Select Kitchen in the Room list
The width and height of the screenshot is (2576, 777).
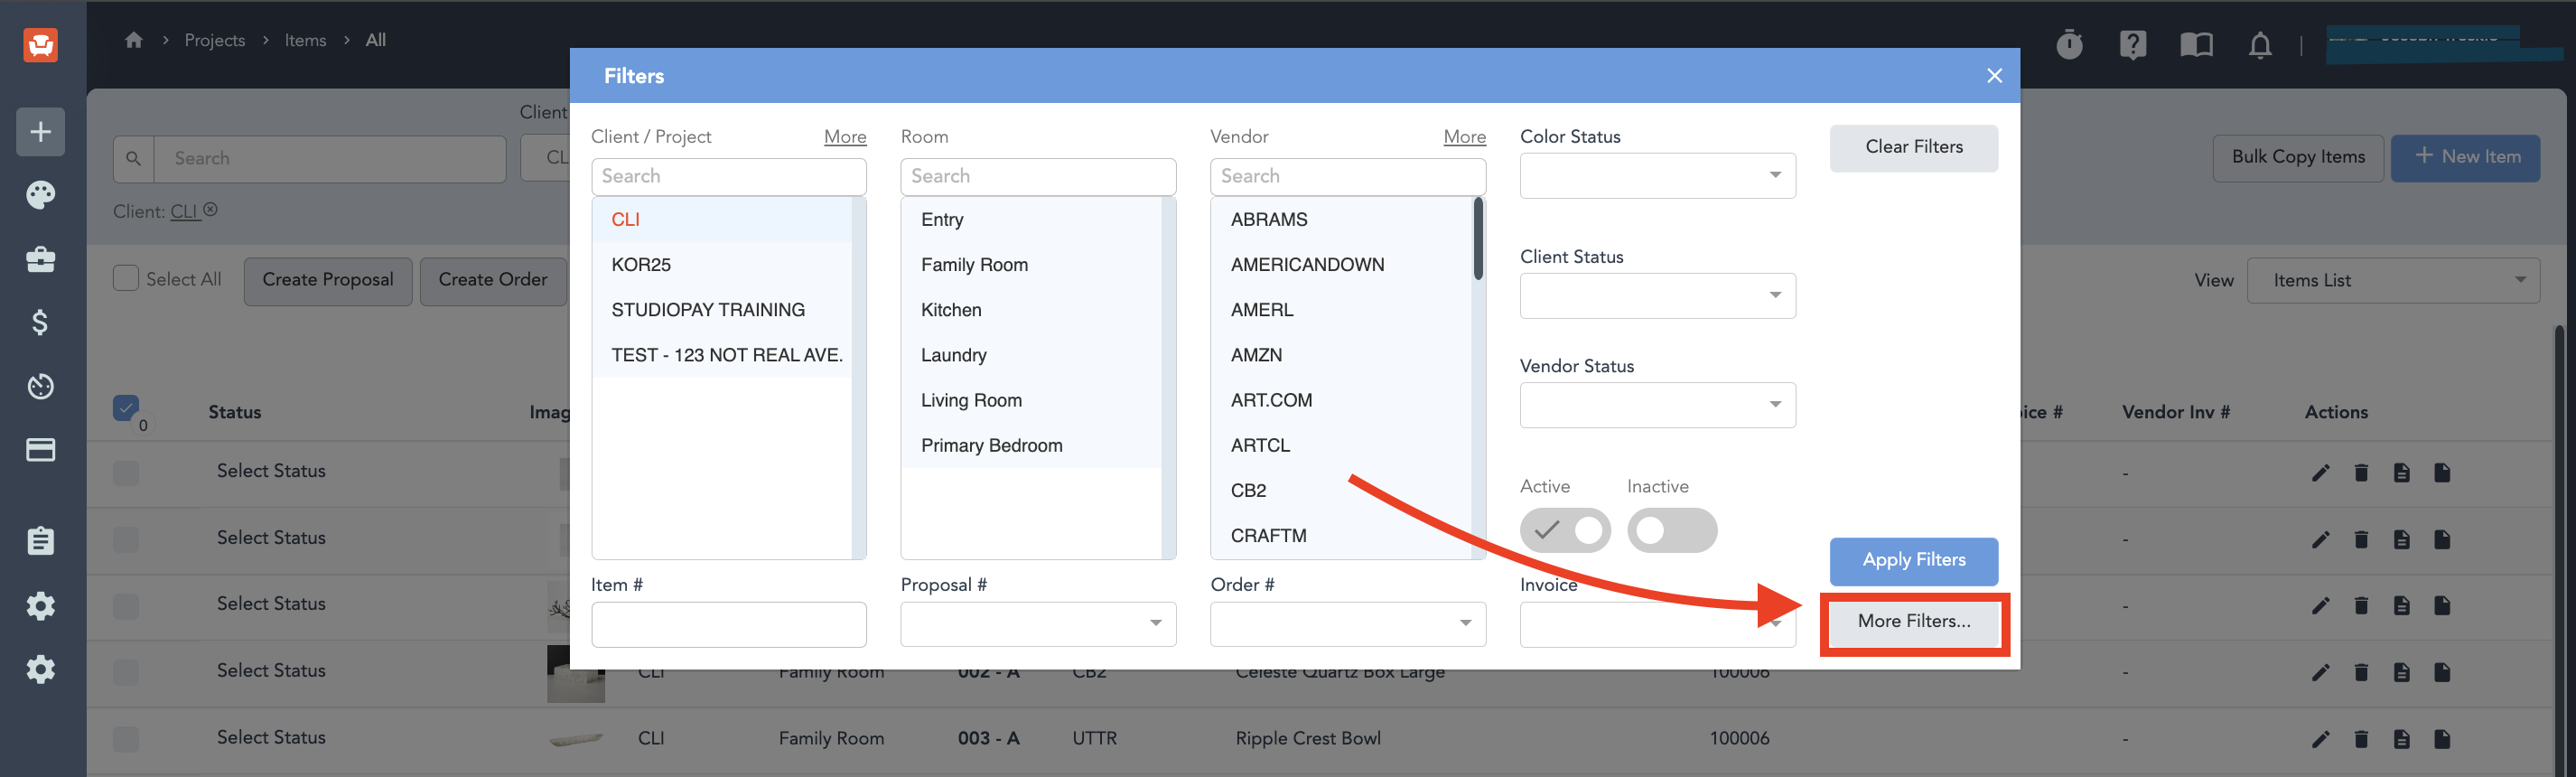[1031, 310]
